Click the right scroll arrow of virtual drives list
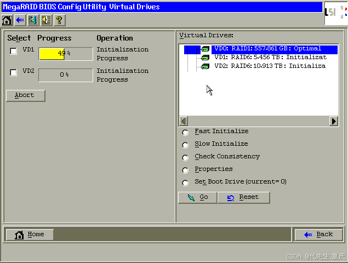Viewport: 348px width, 263px height. tap(334, 121)
